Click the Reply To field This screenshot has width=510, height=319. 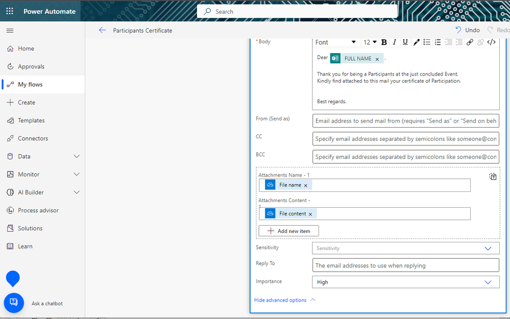click(405, 265)
